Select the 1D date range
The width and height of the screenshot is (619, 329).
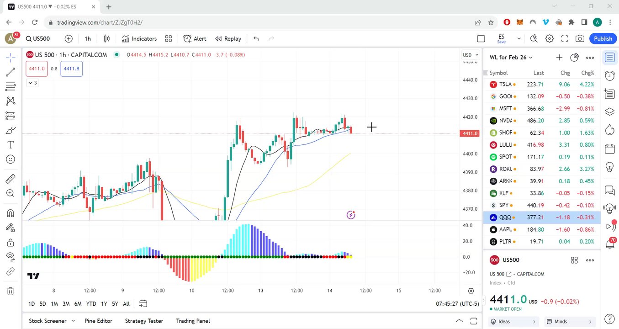[x=32, y=304]
